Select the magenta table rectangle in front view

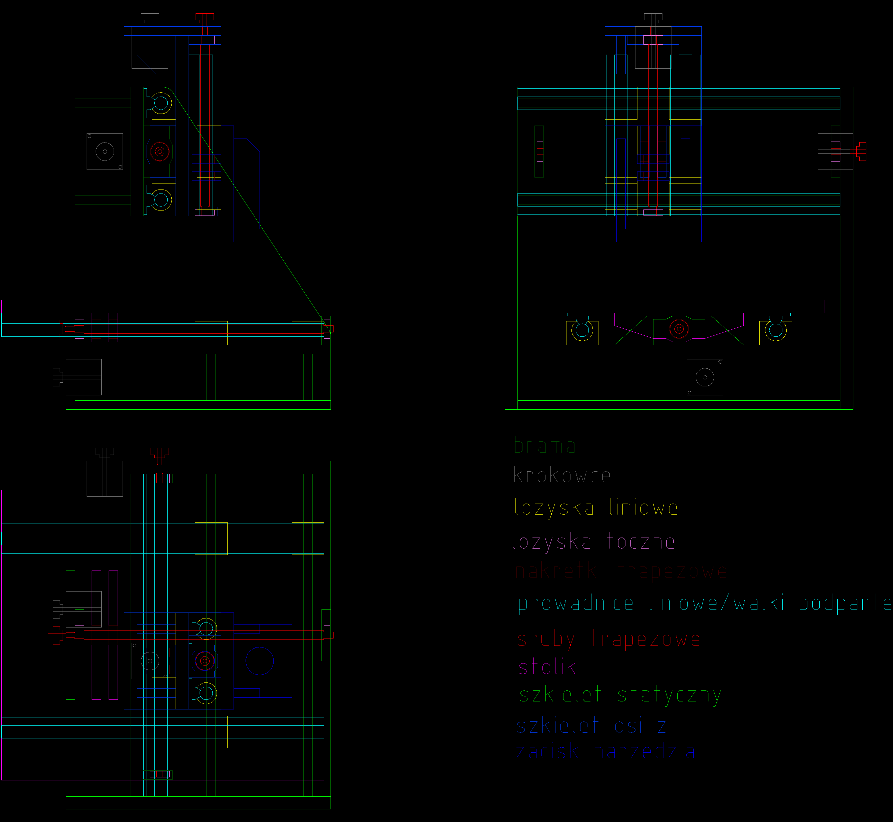click(678, 306)
